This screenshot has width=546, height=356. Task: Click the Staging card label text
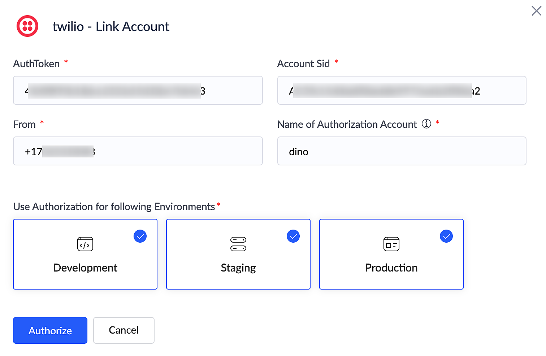point(238,268)
